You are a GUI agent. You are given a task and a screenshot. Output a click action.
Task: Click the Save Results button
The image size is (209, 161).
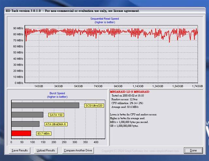(x=20, y=150)
